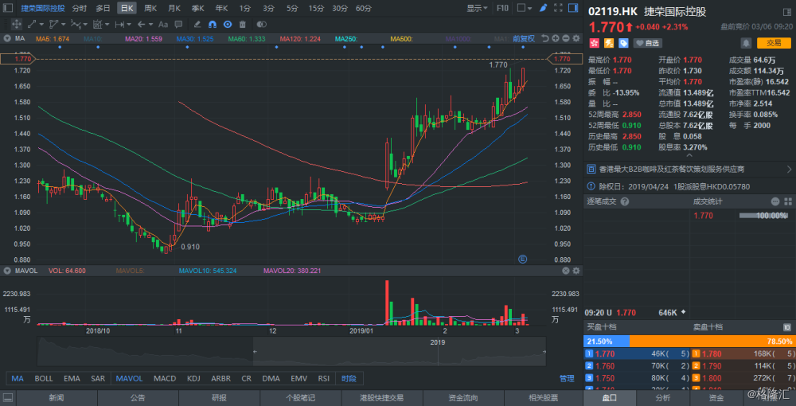
Task: Click the text annotation Aa tool
Action: coord(163,25)
